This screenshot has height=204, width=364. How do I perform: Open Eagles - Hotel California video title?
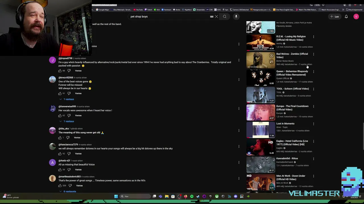pyautogui.click(x=292, y=143)
